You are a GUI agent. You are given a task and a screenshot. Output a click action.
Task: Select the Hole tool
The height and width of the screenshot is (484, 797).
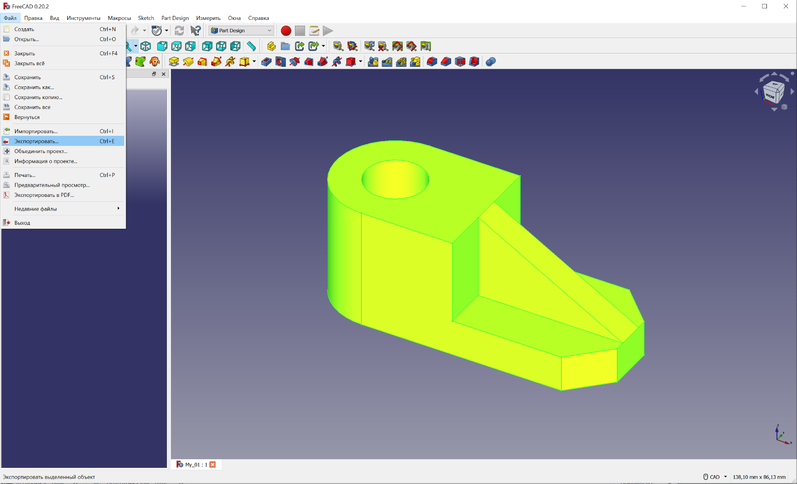point(280,61)
